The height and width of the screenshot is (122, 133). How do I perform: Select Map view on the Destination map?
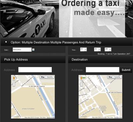(110, 77)
